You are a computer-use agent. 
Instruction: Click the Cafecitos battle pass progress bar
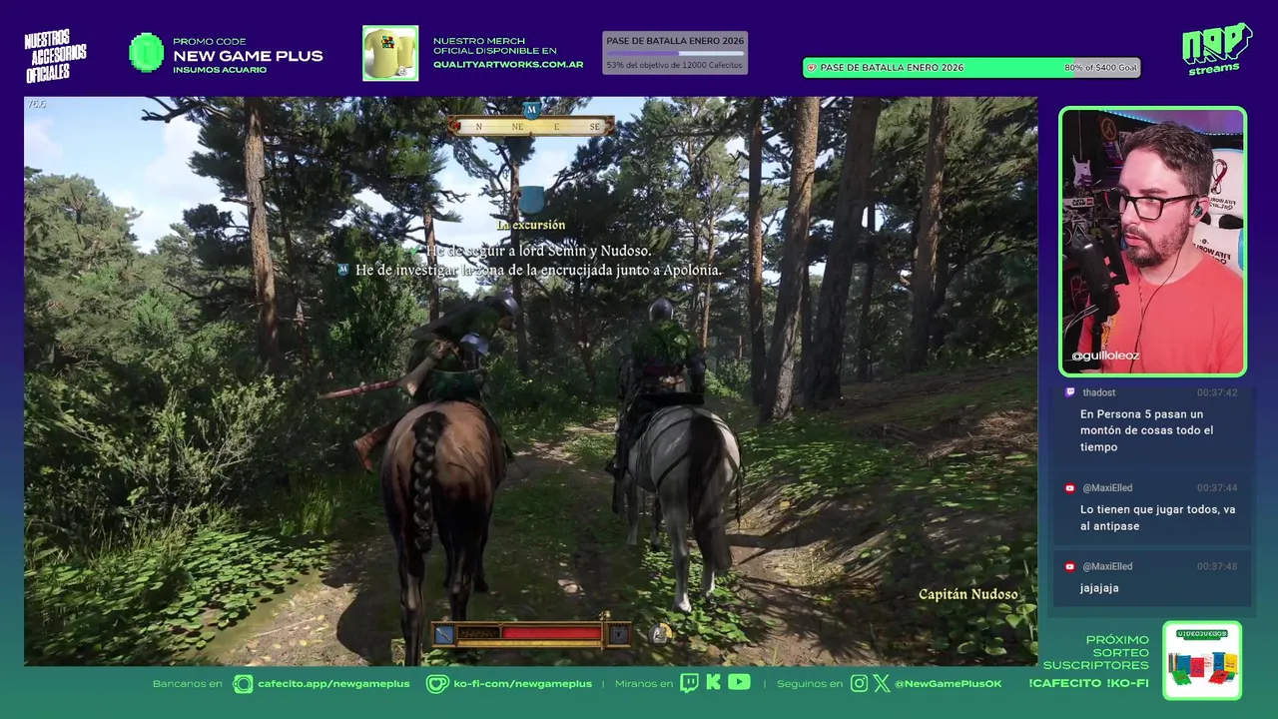pyautogui.click(x=674, y=53)
